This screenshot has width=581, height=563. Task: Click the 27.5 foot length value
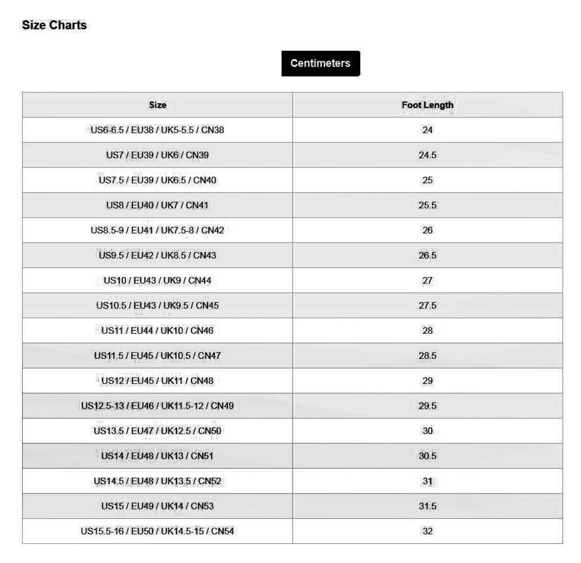point(427,305)
